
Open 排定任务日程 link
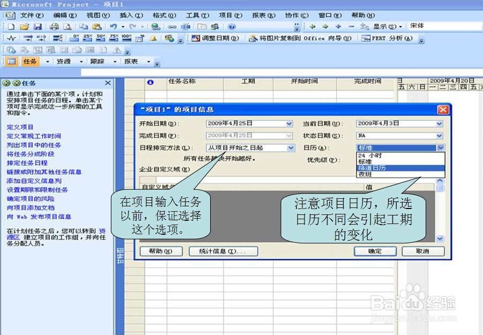coord(27,163)
